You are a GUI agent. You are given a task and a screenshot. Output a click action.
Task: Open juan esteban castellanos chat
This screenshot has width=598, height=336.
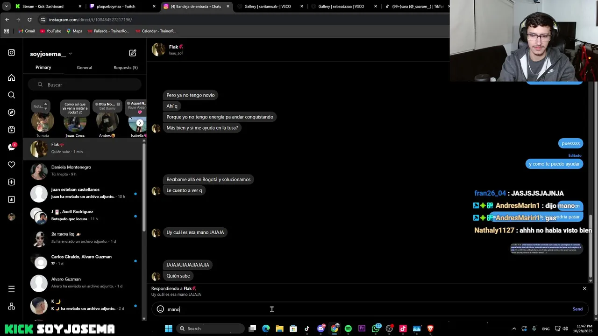[83, 193]
